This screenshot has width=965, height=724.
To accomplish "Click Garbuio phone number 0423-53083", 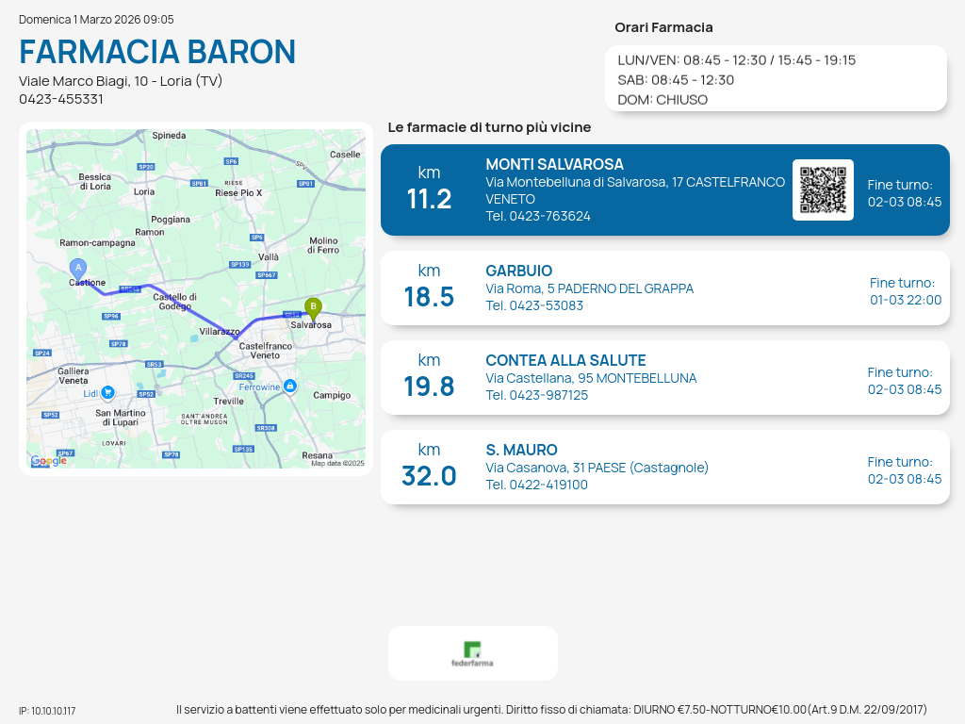I will [x=534, y=305].
